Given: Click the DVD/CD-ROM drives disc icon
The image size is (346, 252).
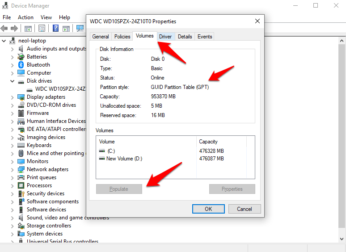Looking at the screenshot, I should (x=21, y=105).
